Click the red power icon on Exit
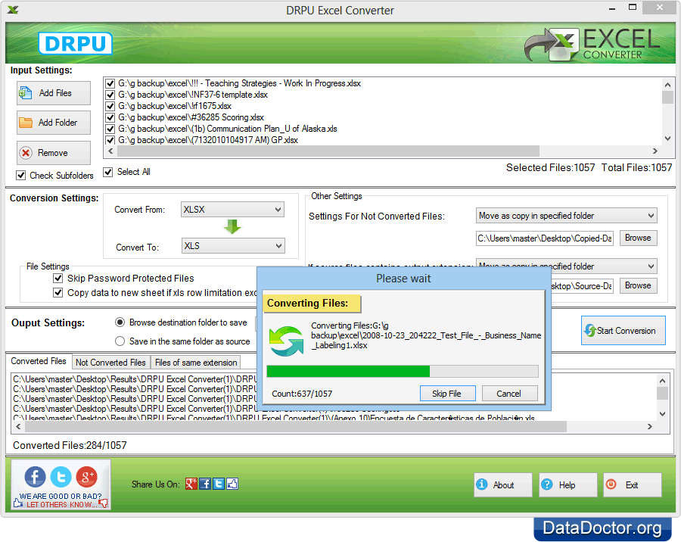This screenshot has width=681, height=542. 611,484
